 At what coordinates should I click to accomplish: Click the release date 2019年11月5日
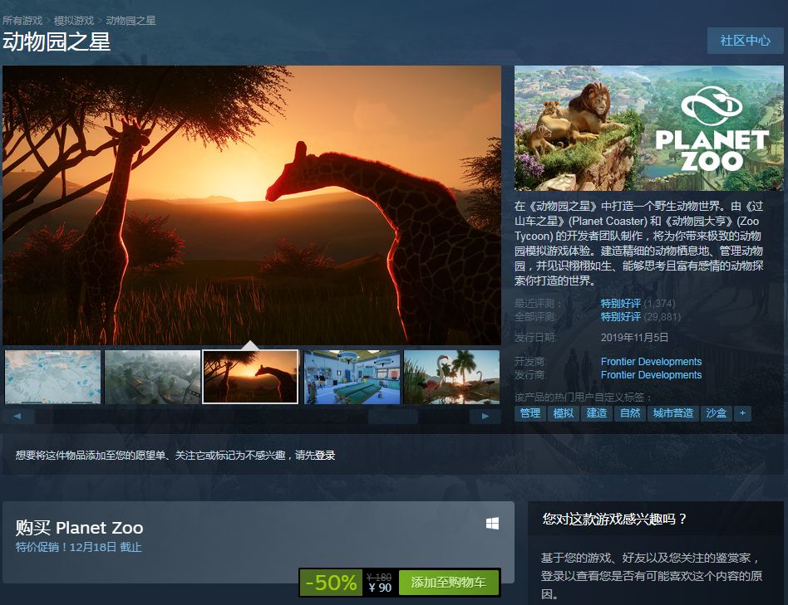tap(634, 338)
